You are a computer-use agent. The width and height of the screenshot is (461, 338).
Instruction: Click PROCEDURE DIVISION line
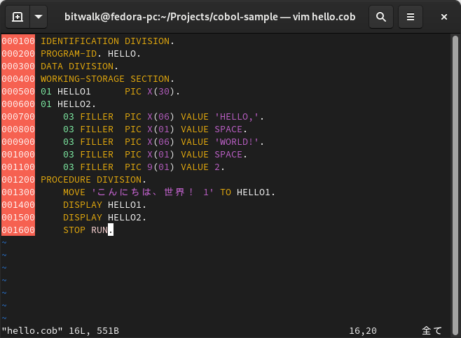(93, 180)
